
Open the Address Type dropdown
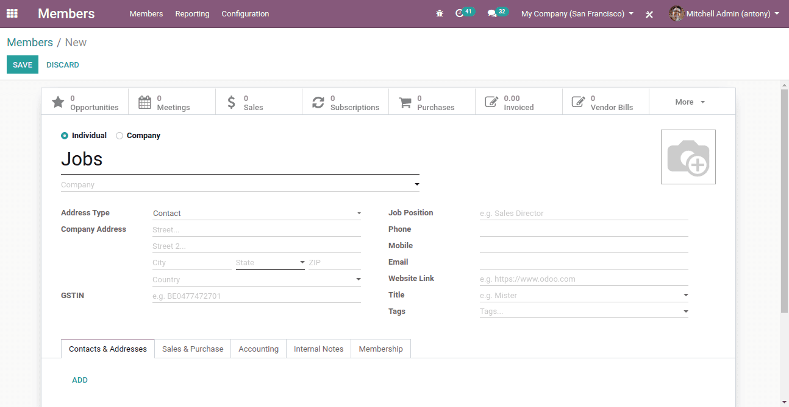(257, 214)
